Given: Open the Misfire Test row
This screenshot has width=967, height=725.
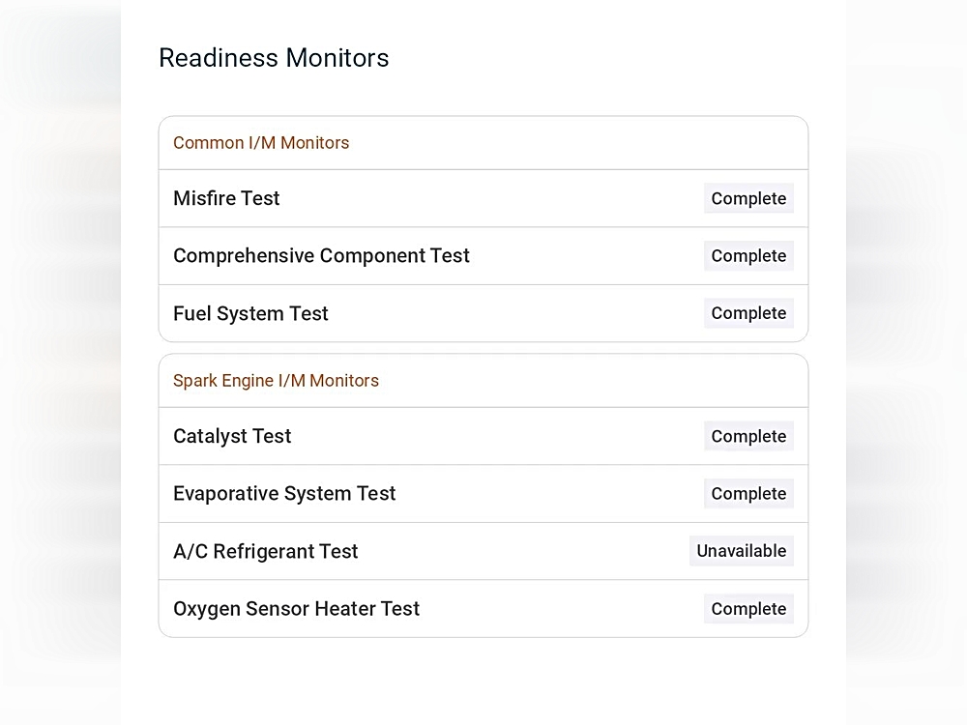Looking at the screenshot, I should click(x=483, y=198).
